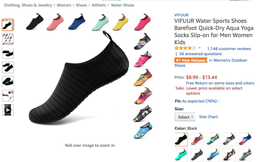Image resolution: width=260 pixels, height=162 pixels.
Task: Open the star rating breakdown arrow
Action: coord(200,48)
